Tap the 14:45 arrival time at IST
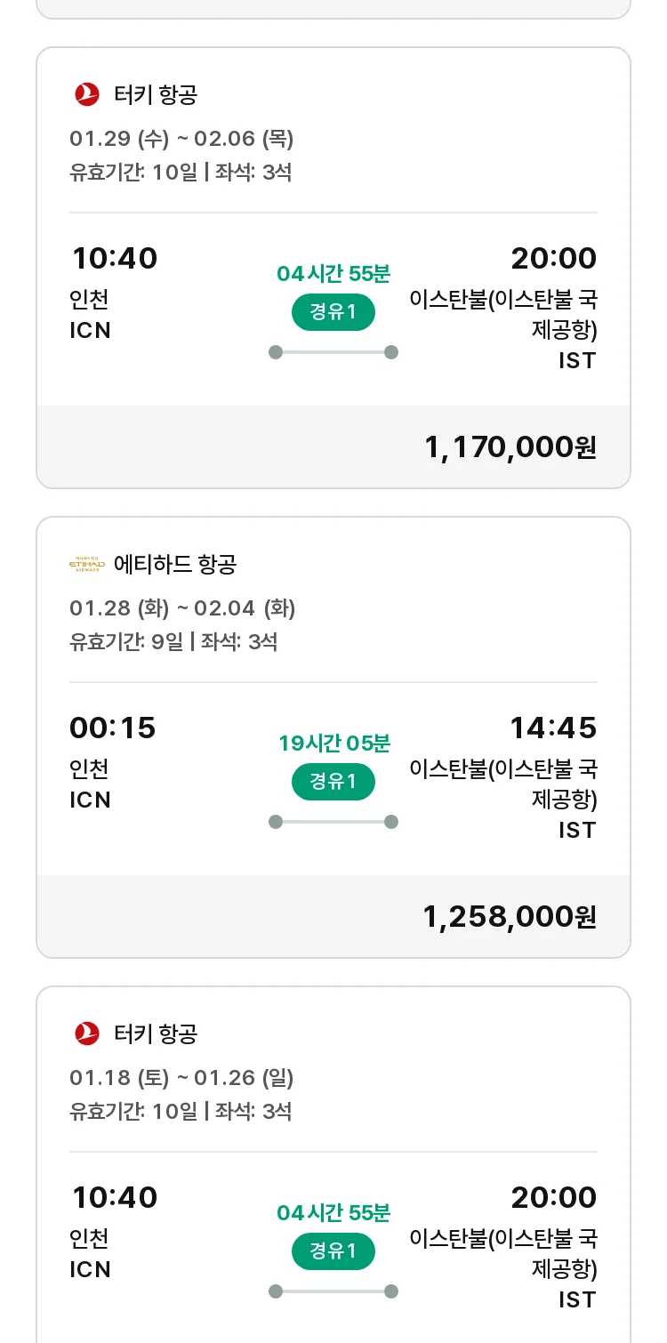Viewport: 667px width, 1343px height. click(x=553, y=728)
